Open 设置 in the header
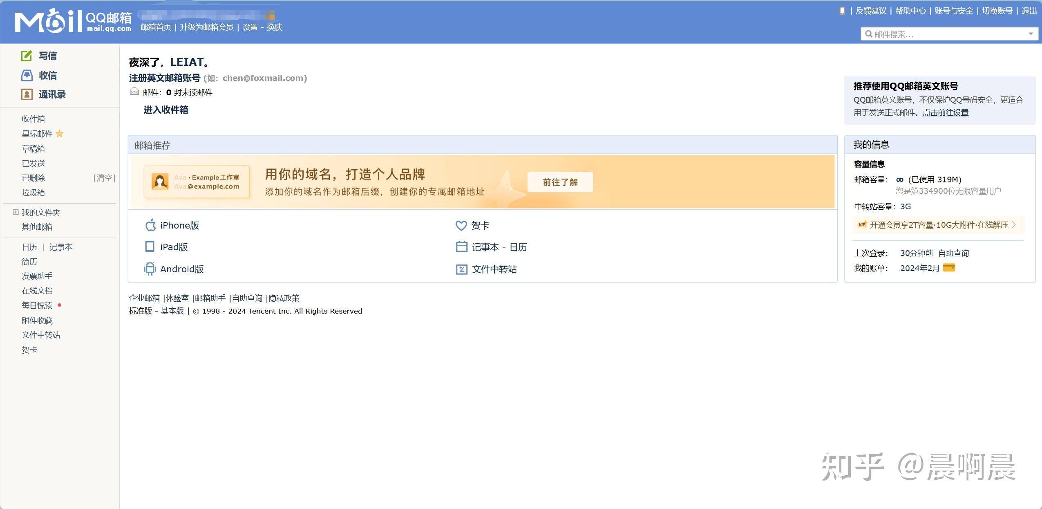The image size is (1042, 509). pyautogui.click(x=250, y=27)
